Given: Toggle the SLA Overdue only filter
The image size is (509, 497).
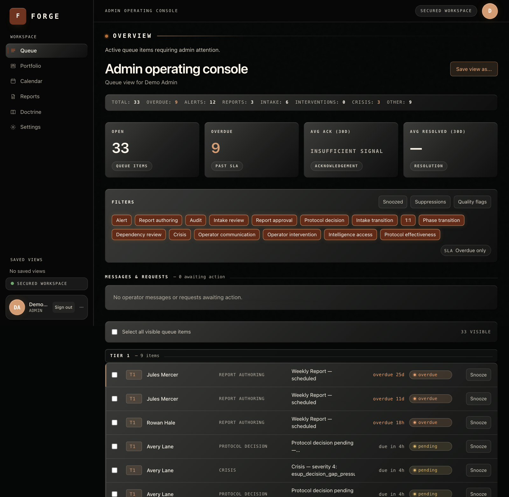Looking at the screenshot, I should tap(465, 251).
